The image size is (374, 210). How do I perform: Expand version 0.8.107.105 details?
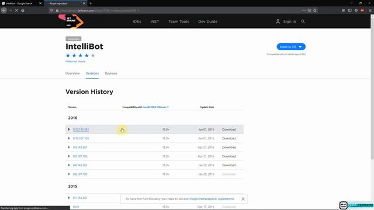click(69, 174)
